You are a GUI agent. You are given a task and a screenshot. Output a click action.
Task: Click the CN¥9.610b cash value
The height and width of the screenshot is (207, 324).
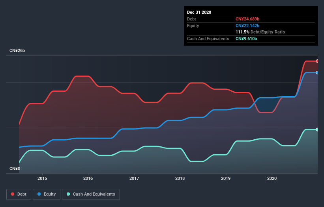pos(246,39)
